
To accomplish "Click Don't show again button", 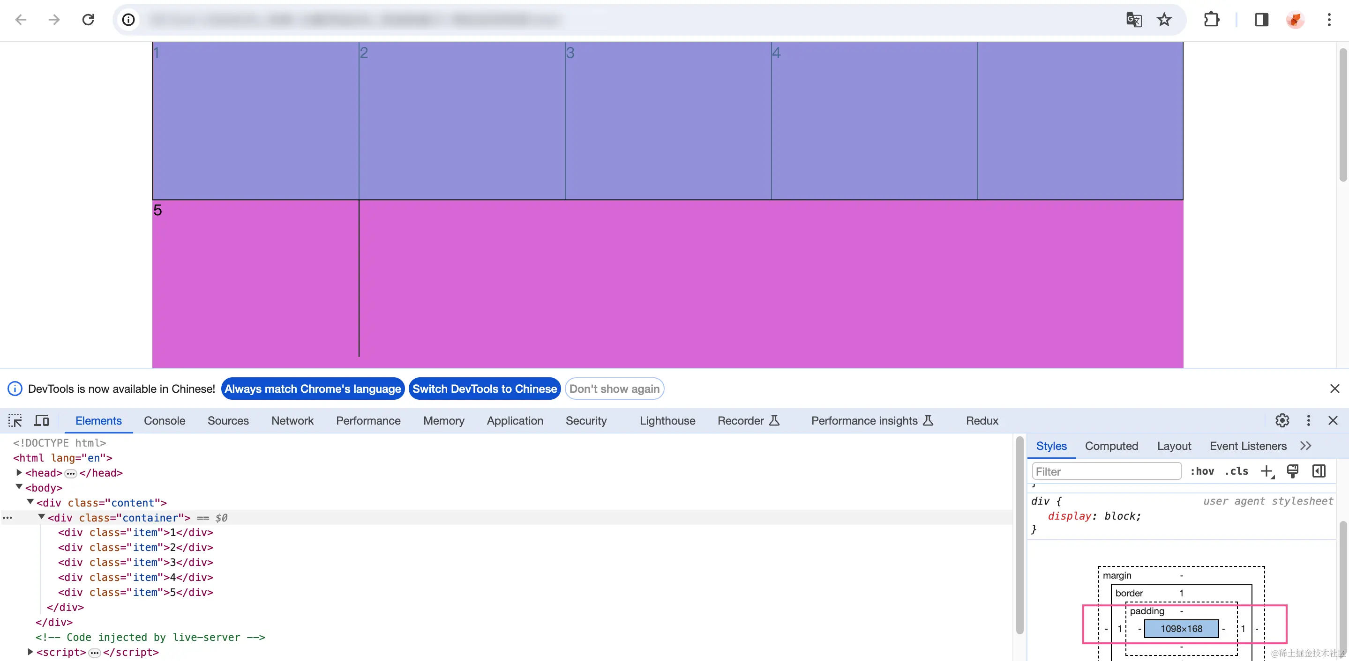I will click(x=615, y=389).
